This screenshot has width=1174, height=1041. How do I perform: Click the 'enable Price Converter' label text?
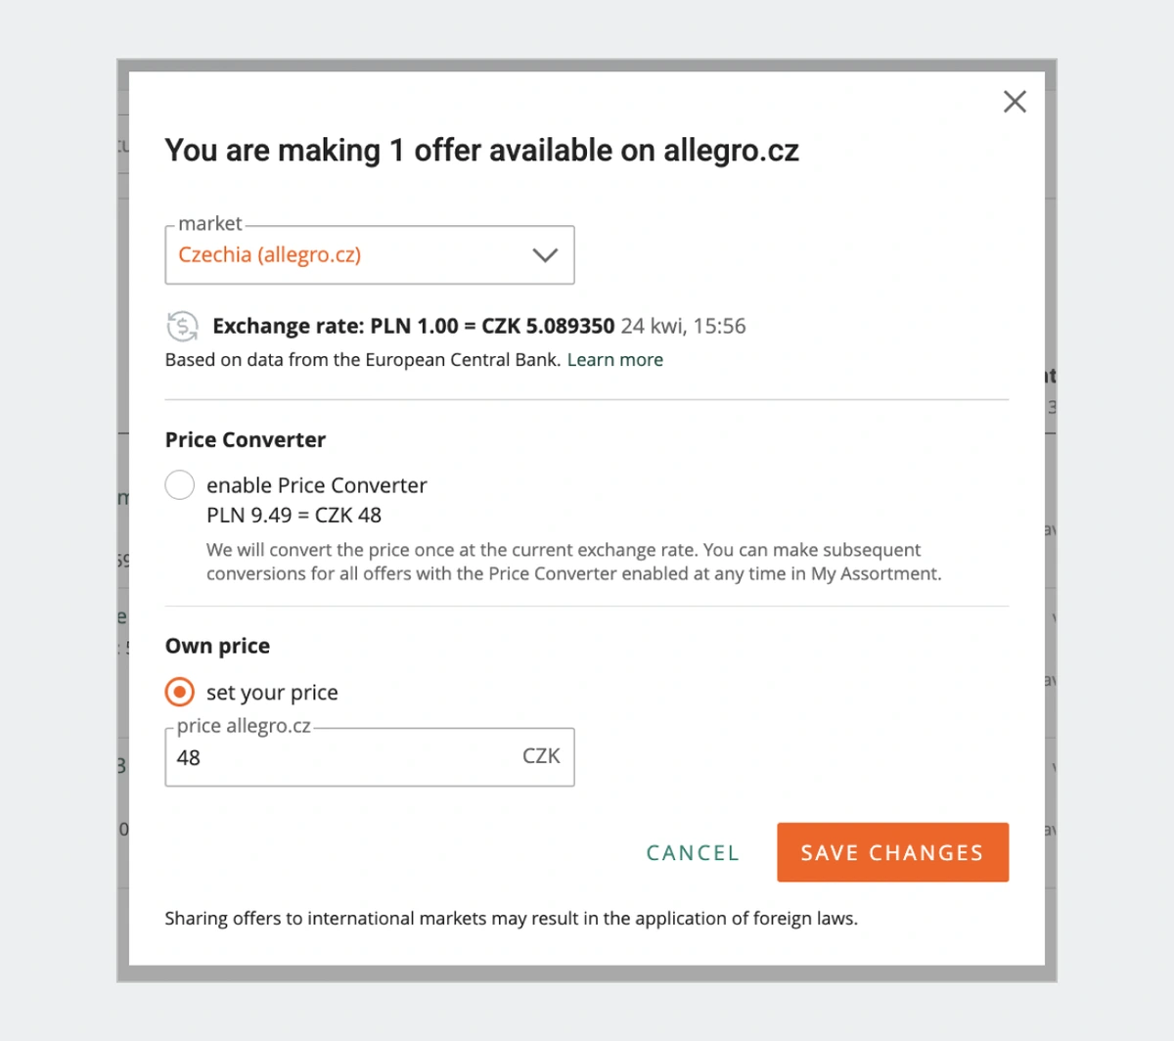(x=317, y=485)
